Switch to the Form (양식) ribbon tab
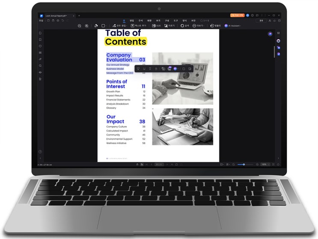 point(184,21)
